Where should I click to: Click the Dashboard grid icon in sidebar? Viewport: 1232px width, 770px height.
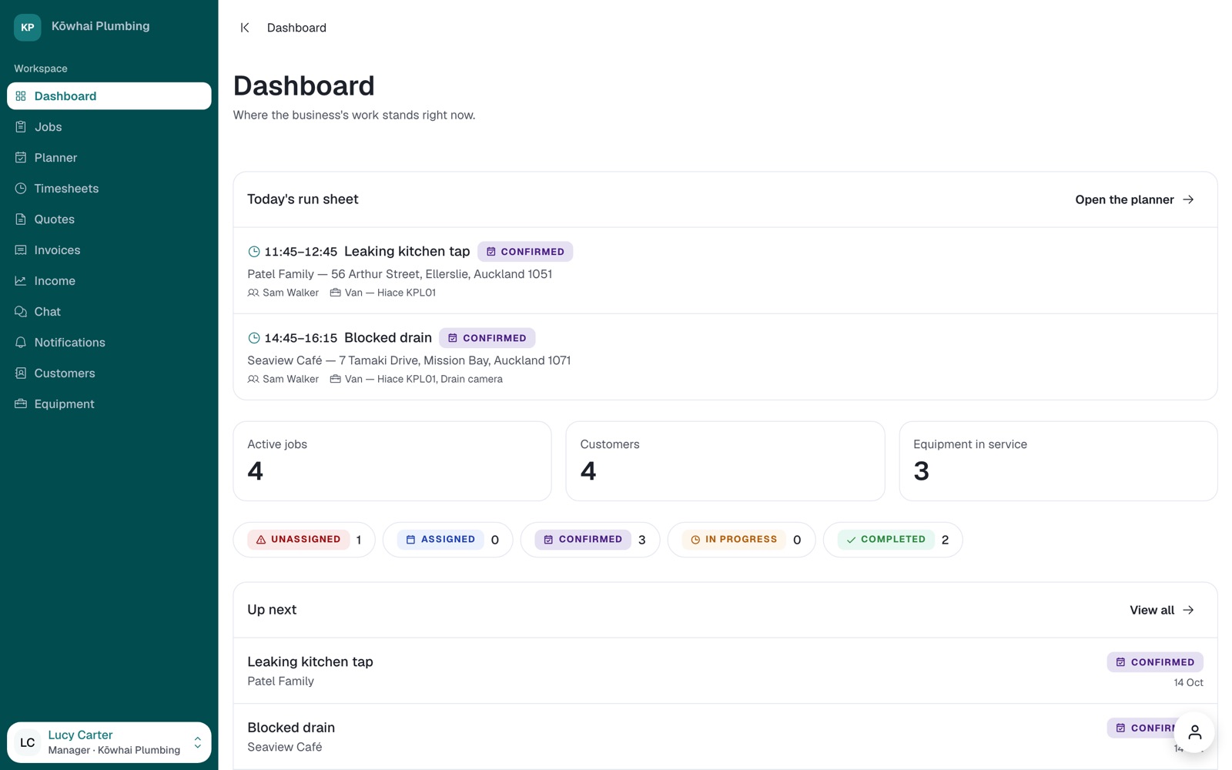click(x=21, y=96)
